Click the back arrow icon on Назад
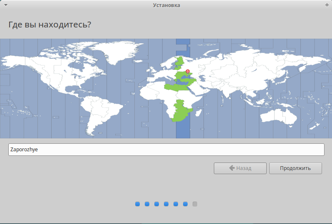This screenshot has width=332, height=224. coord(232,168)
